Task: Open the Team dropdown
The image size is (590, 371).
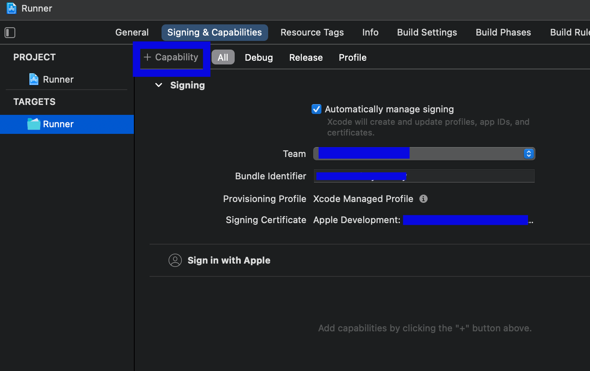Action: click(424, 154)
